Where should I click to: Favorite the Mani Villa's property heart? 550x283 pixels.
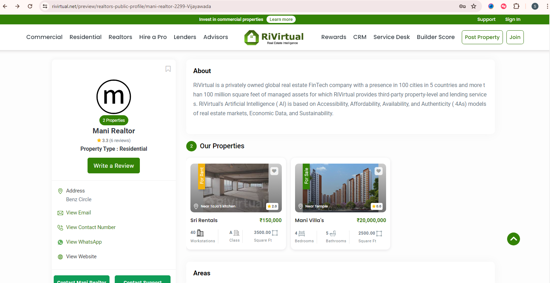378,171
